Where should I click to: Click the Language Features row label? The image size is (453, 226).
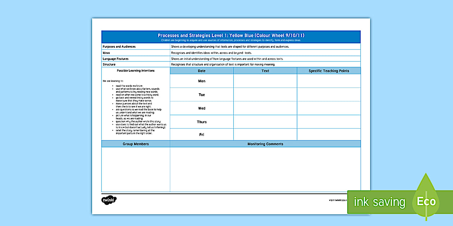pyautogui.click(x=115, y=58)
